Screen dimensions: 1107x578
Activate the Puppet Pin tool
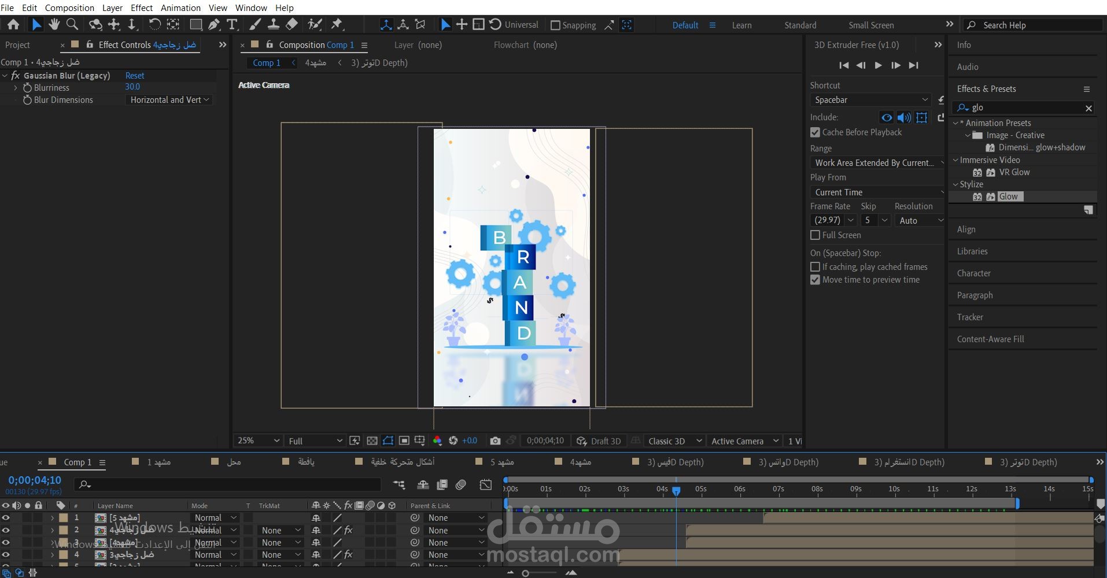tap(337, 24)
